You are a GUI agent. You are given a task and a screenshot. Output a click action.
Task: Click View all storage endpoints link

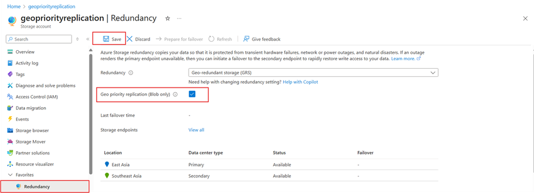pyautogui.click(x=197, y=130)
